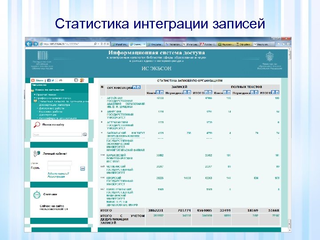
Task: Open Простой поиск link
Action: [46, 95]
